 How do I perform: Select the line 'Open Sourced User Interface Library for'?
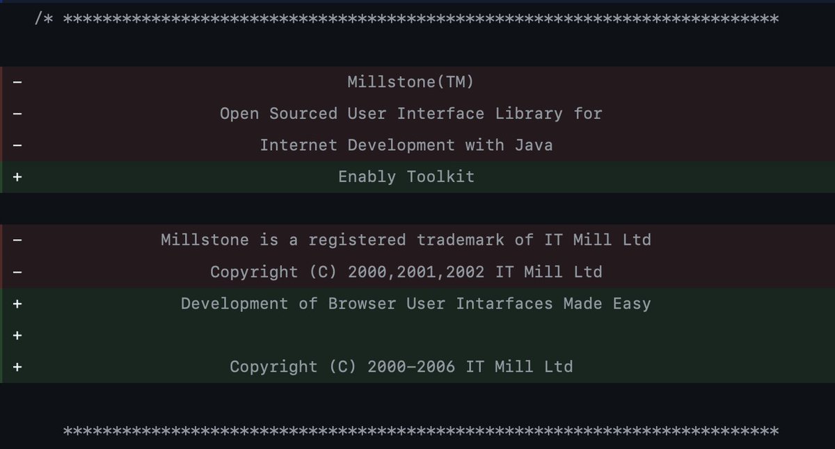pos(411,113)
